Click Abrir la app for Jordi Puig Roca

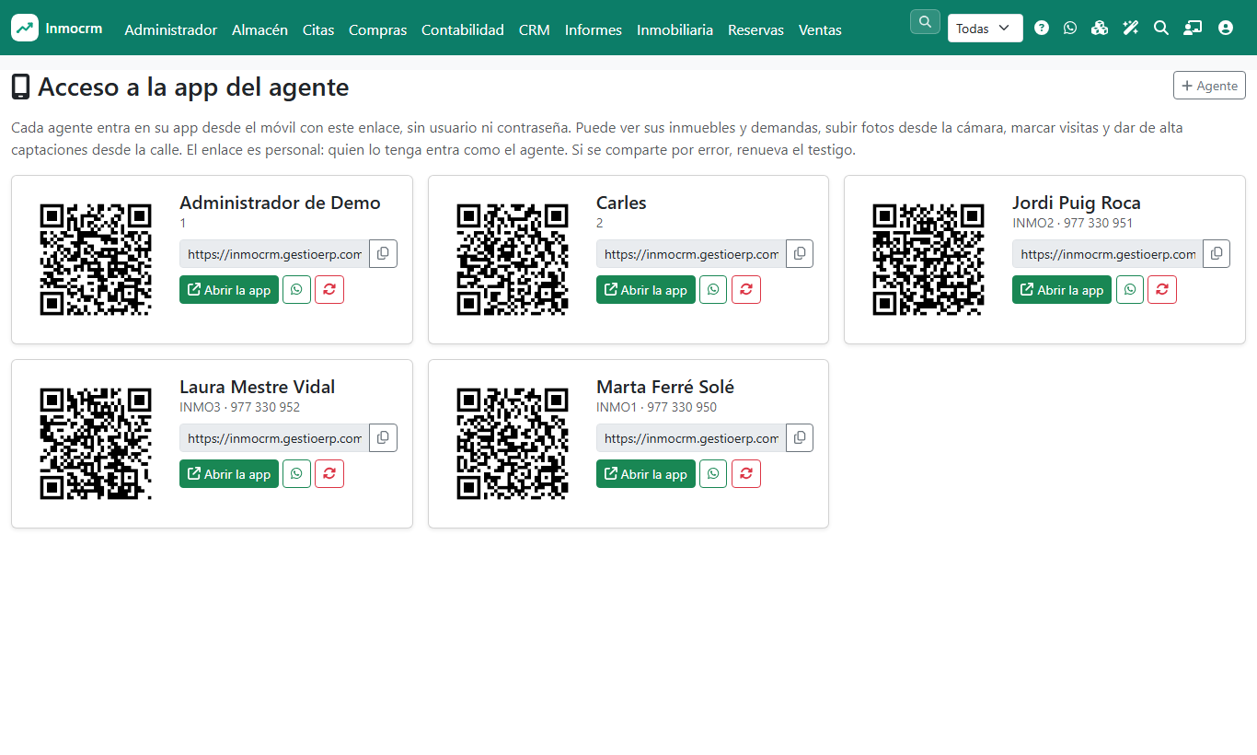1062,290
